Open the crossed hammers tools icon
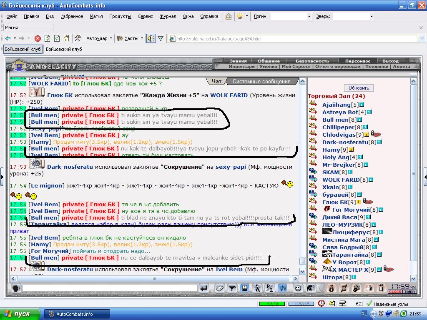 78,38
